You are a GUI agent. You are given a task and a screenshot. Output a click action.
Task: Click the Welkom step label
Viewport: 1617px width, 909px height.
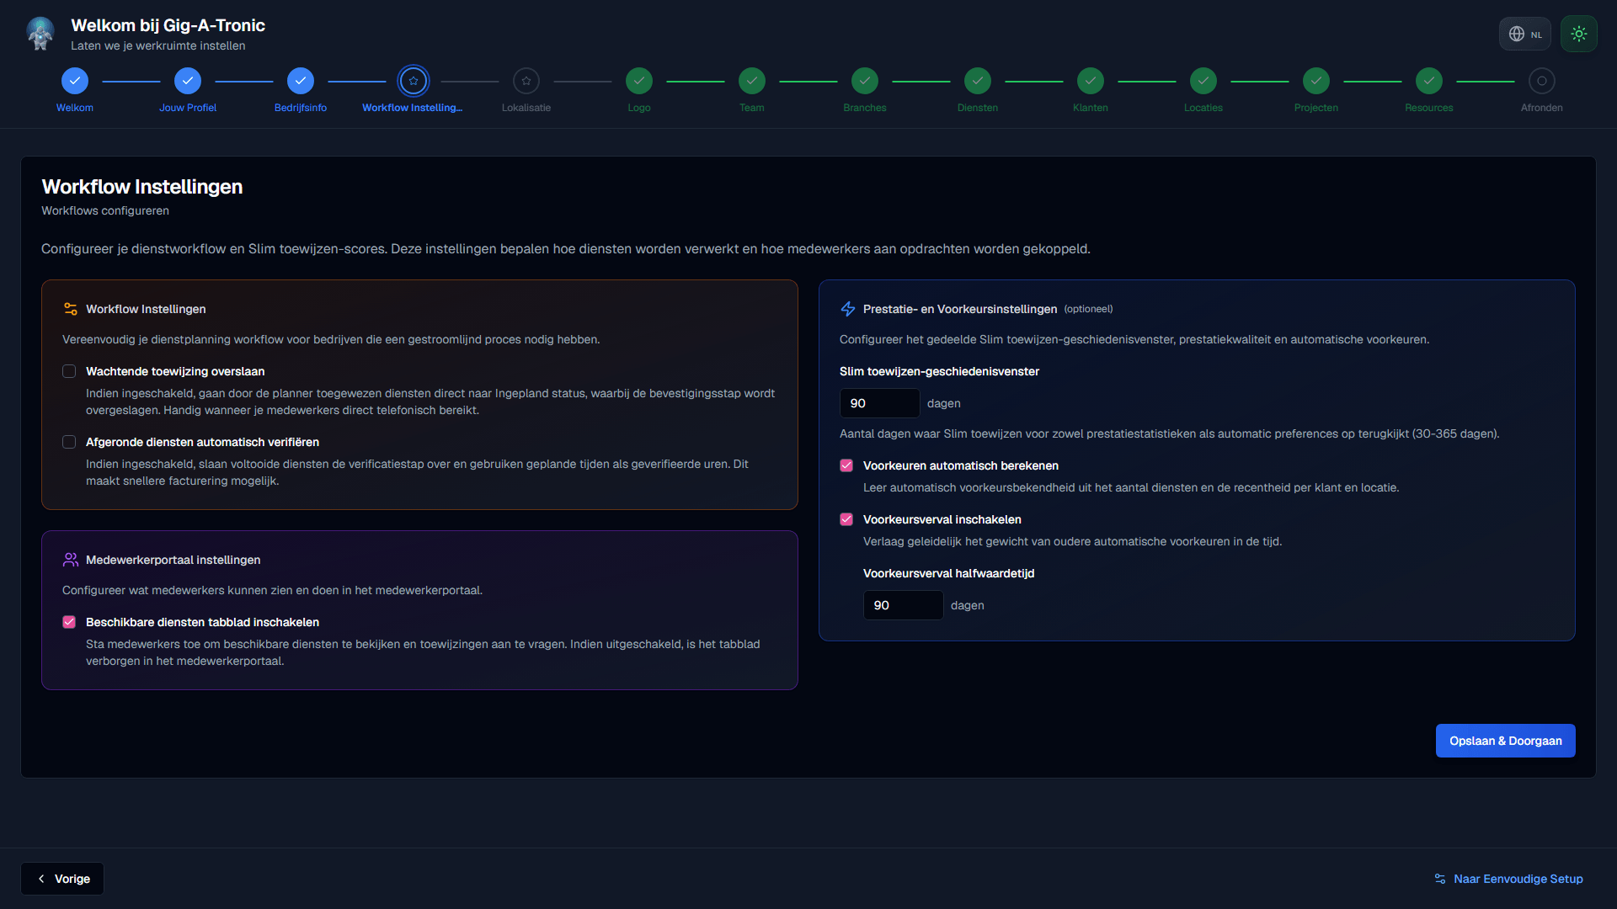[x=75, y=108]
